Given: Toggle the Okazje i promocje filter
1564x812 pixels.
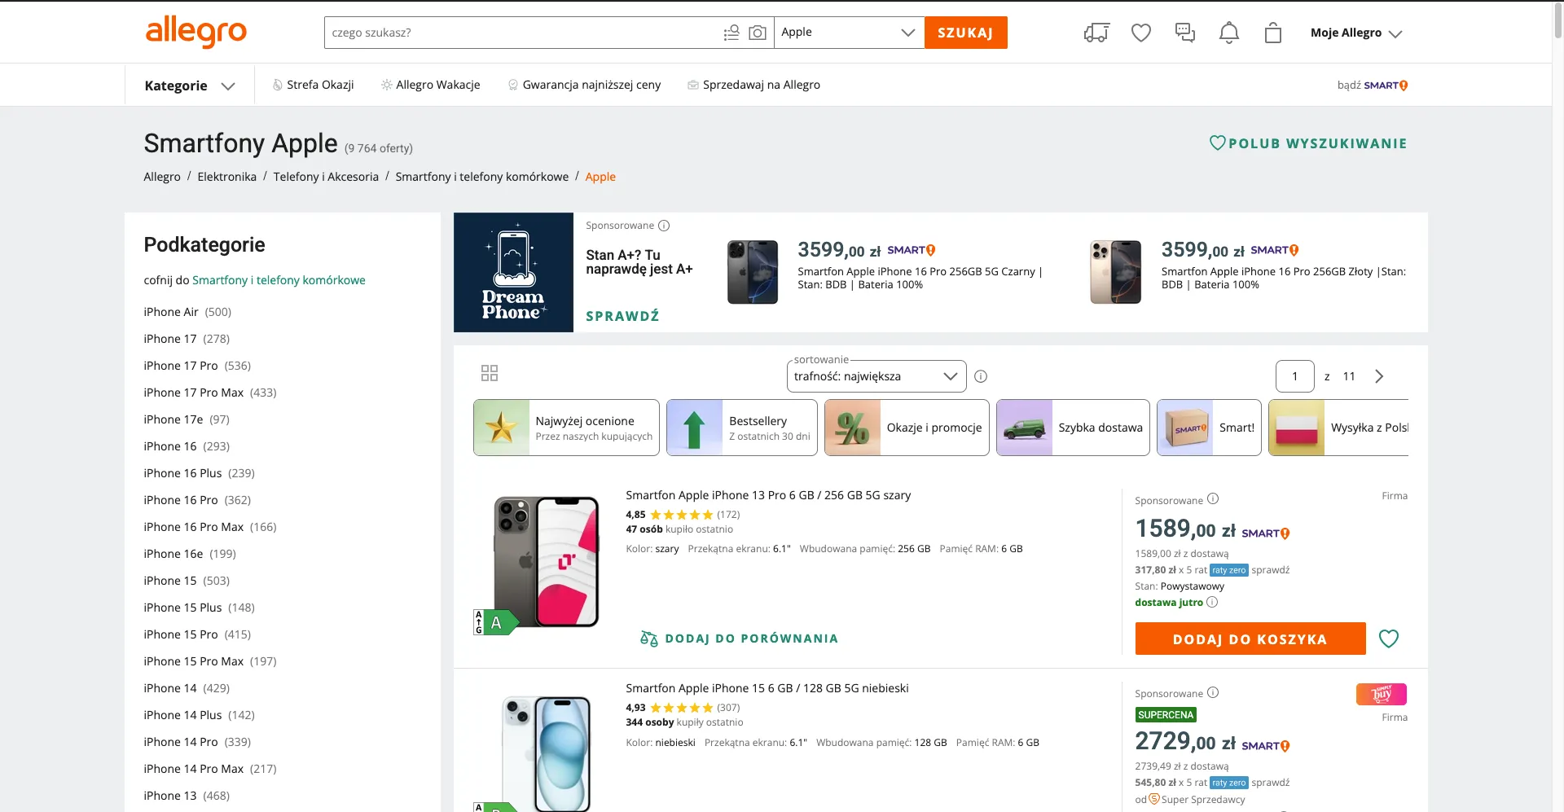Looking at the screenshot, I should 907,428.
